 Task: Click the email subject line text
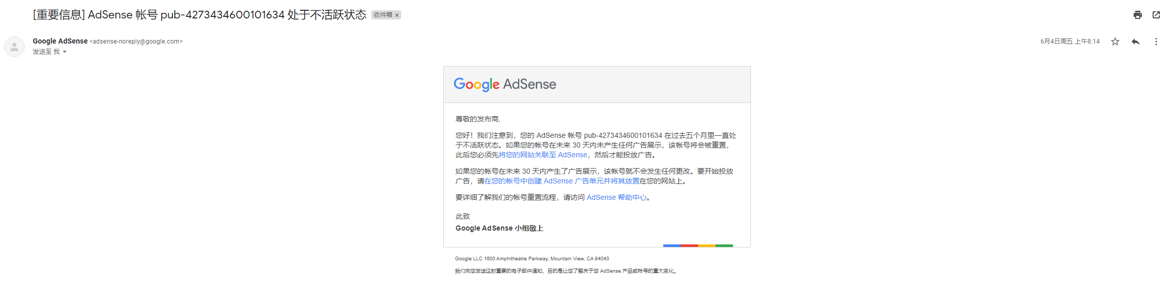coord(200,15)
